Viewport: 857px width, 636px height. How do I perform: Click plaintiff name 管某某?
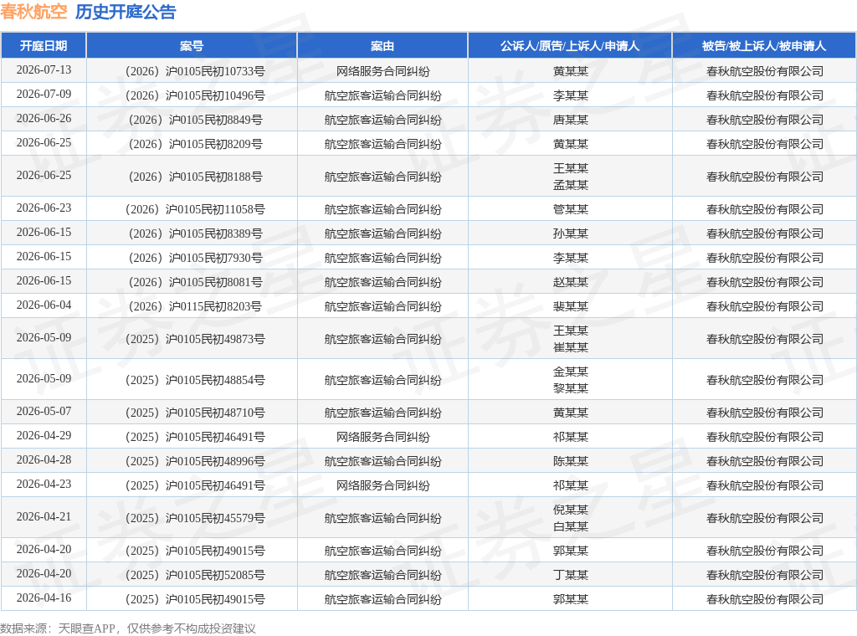(570, 210)
